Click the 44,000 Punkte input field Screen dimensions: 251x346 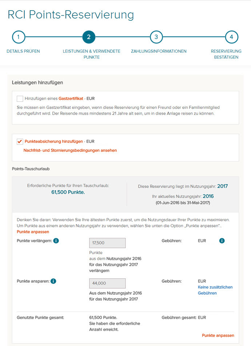tap(107, 283)
